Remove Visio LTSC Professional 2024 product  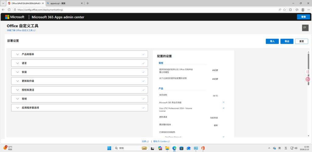coord(223,108)
